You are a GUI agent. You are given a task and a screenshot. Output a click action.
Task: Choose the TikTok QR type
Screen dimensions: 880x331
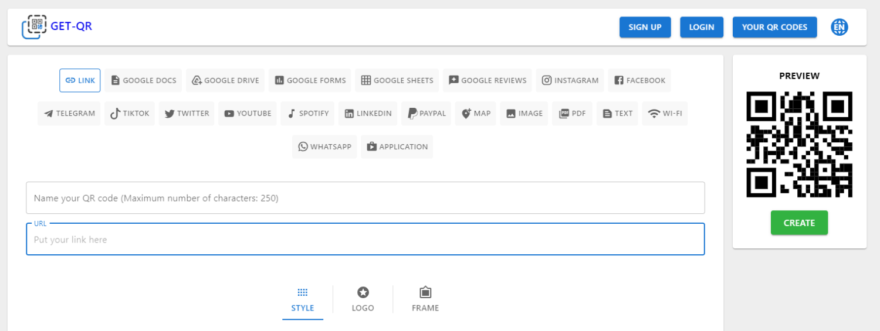(130, 114)
